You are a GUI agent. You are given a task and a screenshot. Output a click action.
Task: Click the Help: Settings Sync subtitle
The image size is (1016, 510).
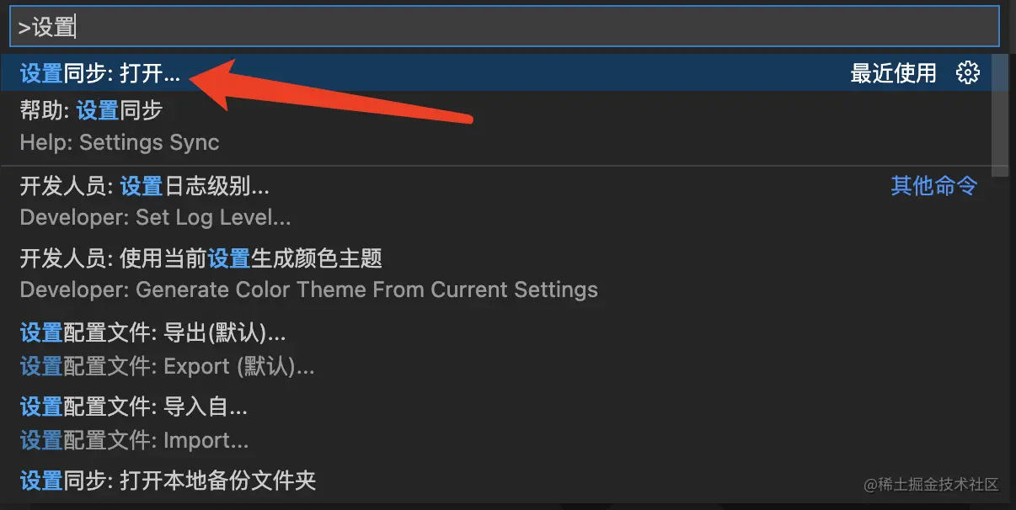pos(120,143)
